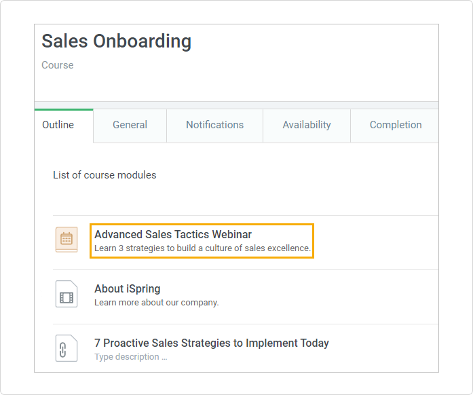
Task: Click the 'Type description …' placeholder field
Action: tap(130, 357)
